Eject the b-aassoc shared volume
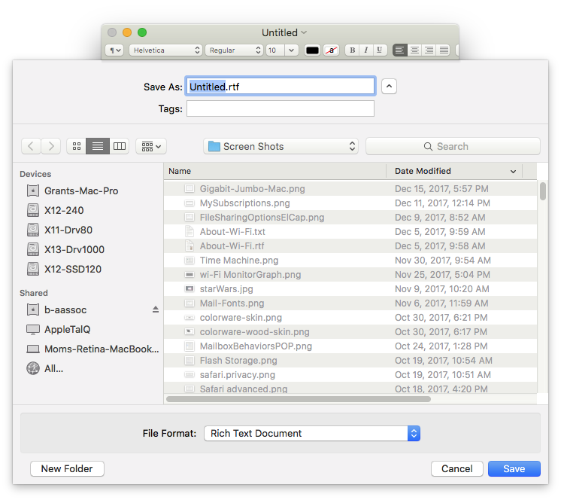Image resolution: width=561 pixels, height=500 pixels. [155, 309]
